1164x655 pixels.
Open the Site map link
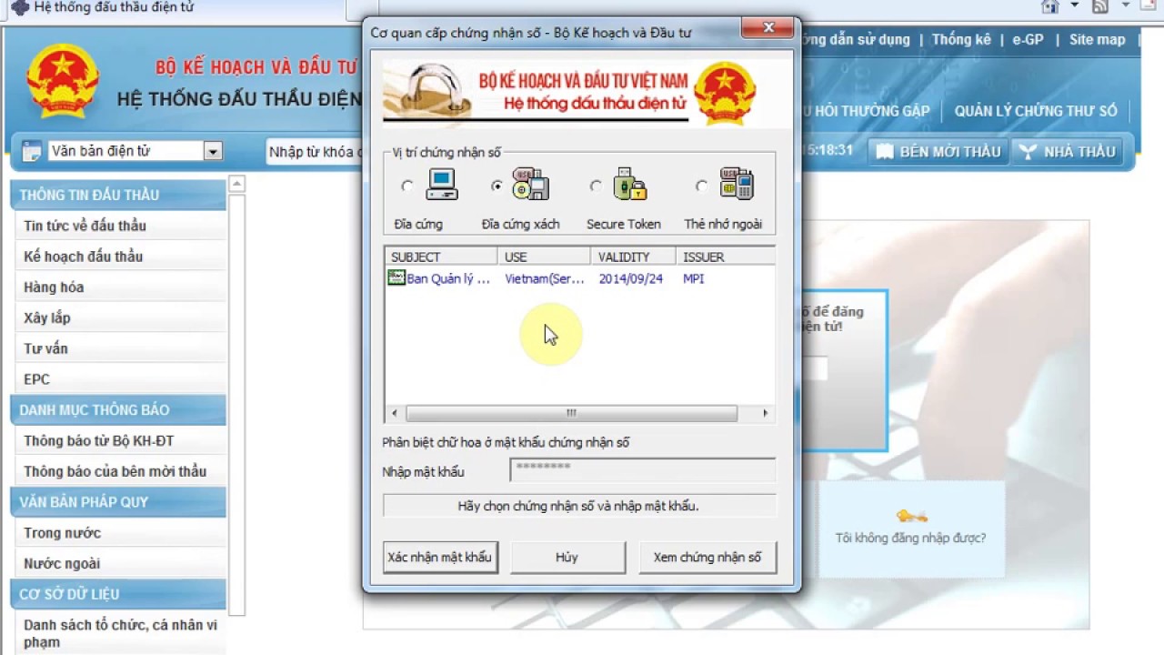point(1097,40)
